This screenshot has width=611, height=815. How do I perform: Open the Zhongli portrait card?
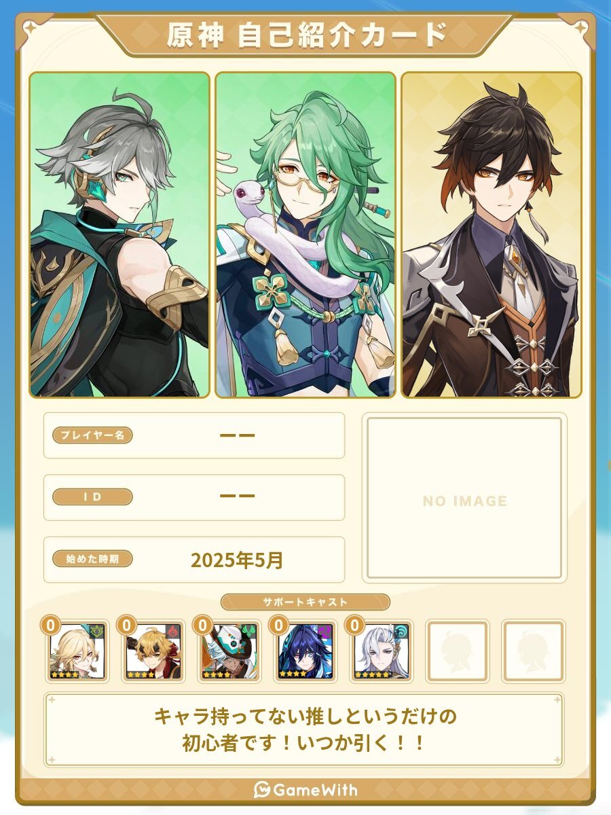492,234
